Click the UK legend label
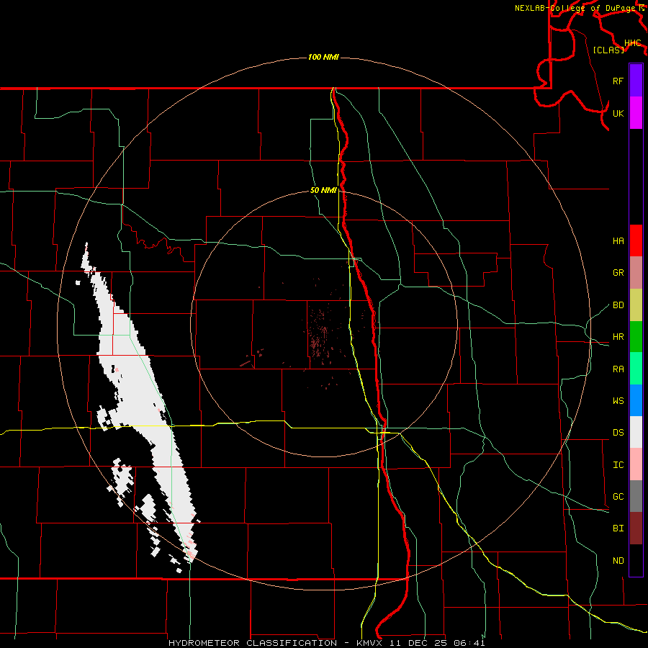 pos(618,114)
